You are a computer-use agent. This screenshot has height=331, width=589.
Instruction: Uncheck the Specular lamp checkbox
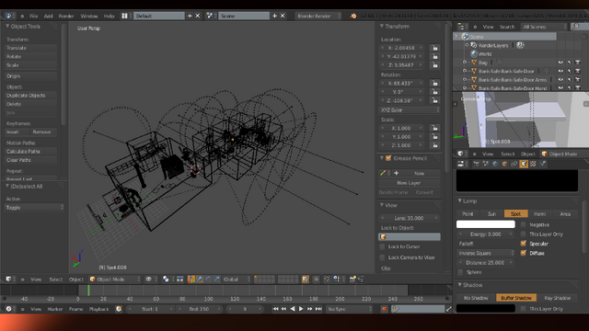click(x=524, y=243)
